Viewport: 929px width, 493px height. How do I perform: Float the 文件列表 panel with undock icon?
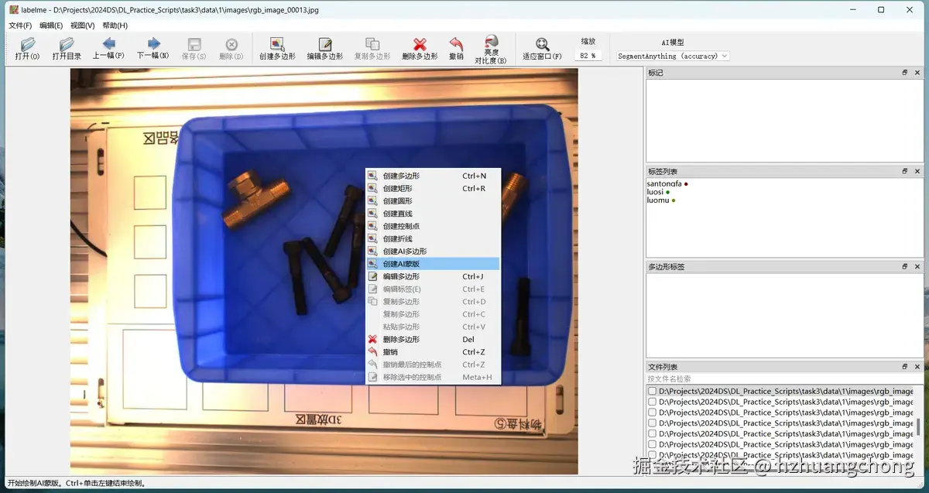click(905, 367)
